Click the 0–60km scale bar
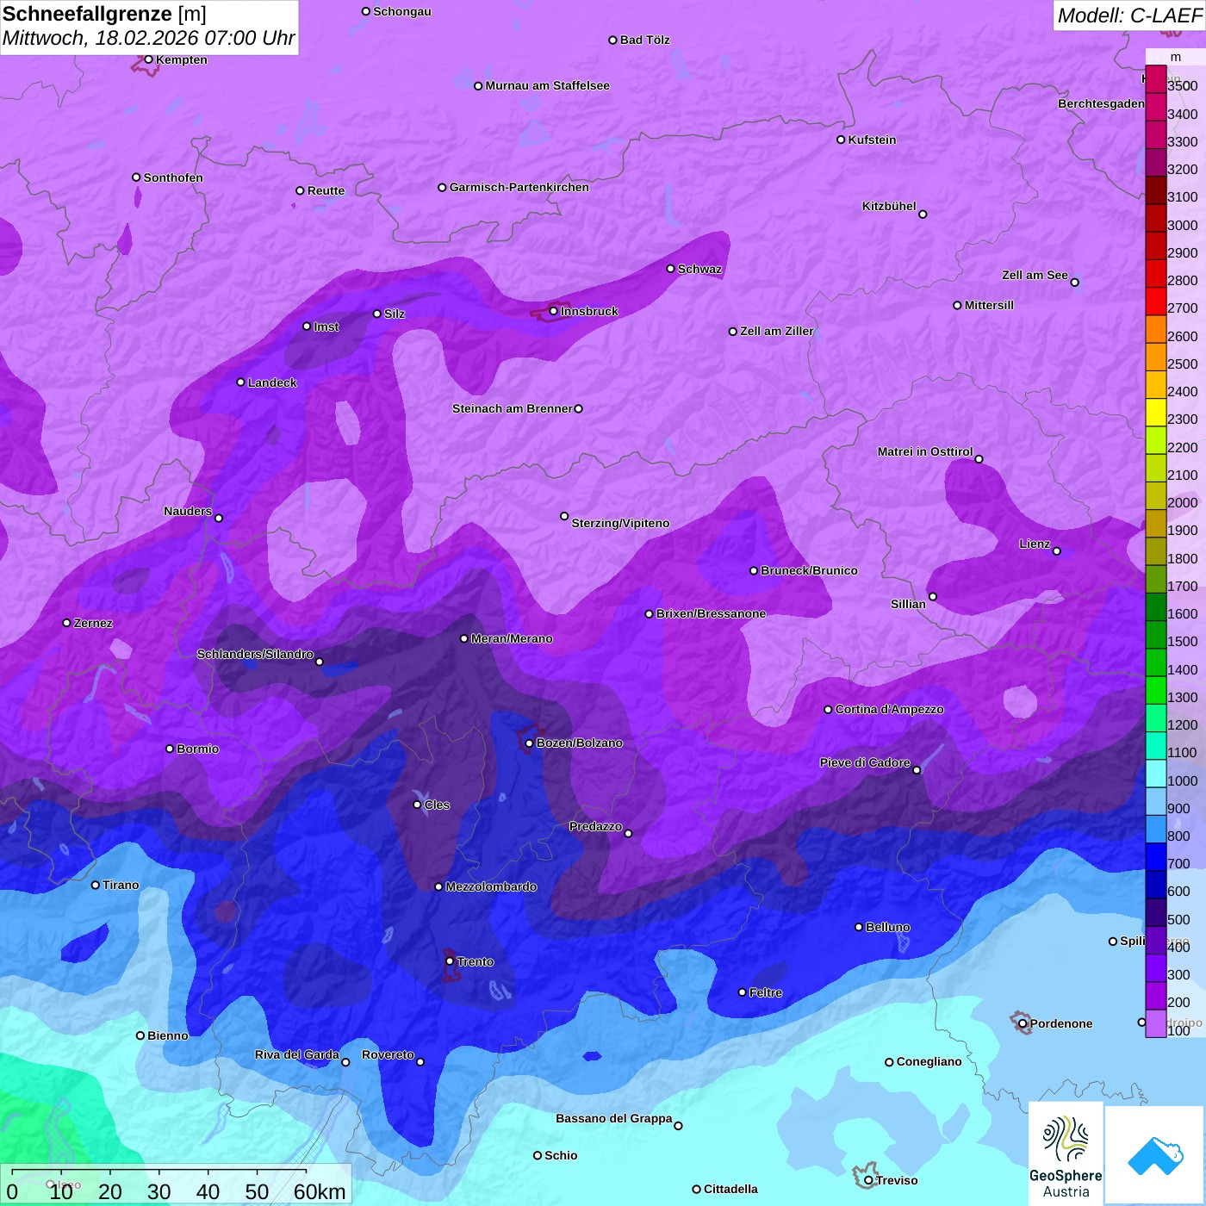The height and width of the screenshot is (1206, 1206). click(177, 1185)
